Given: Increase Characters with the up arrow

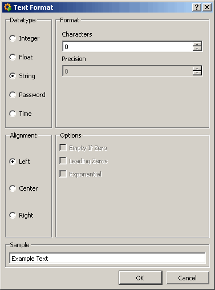Looking at the screenshot, I should tap(197, 44).
